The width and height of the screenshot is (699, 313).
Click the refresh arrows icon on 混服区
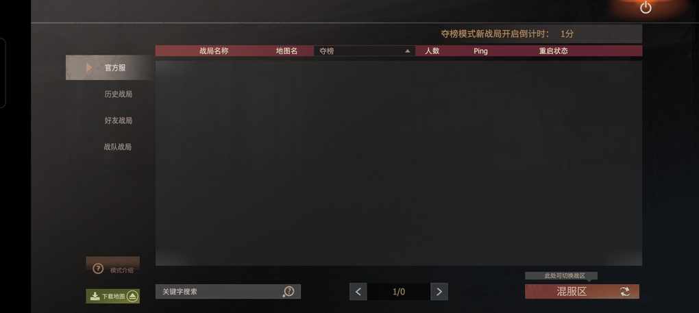625,292
